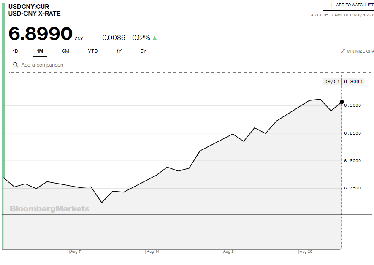Click the minimize chart arrows icon
The height and width of the screenshot is (265, 374).
[343, 51]
